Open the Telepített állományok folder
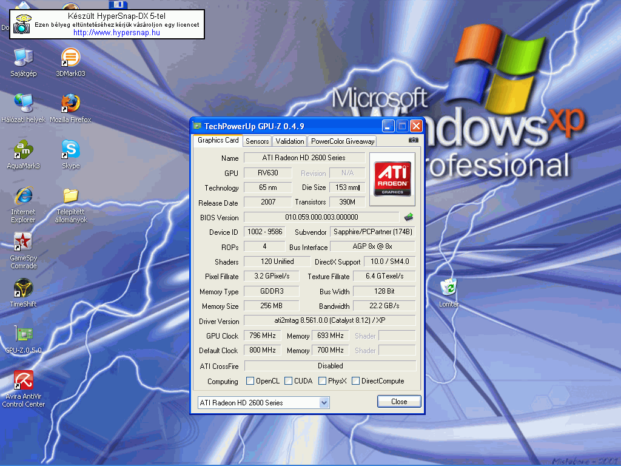Screen dimensions: 621x466 pos(70,205)
